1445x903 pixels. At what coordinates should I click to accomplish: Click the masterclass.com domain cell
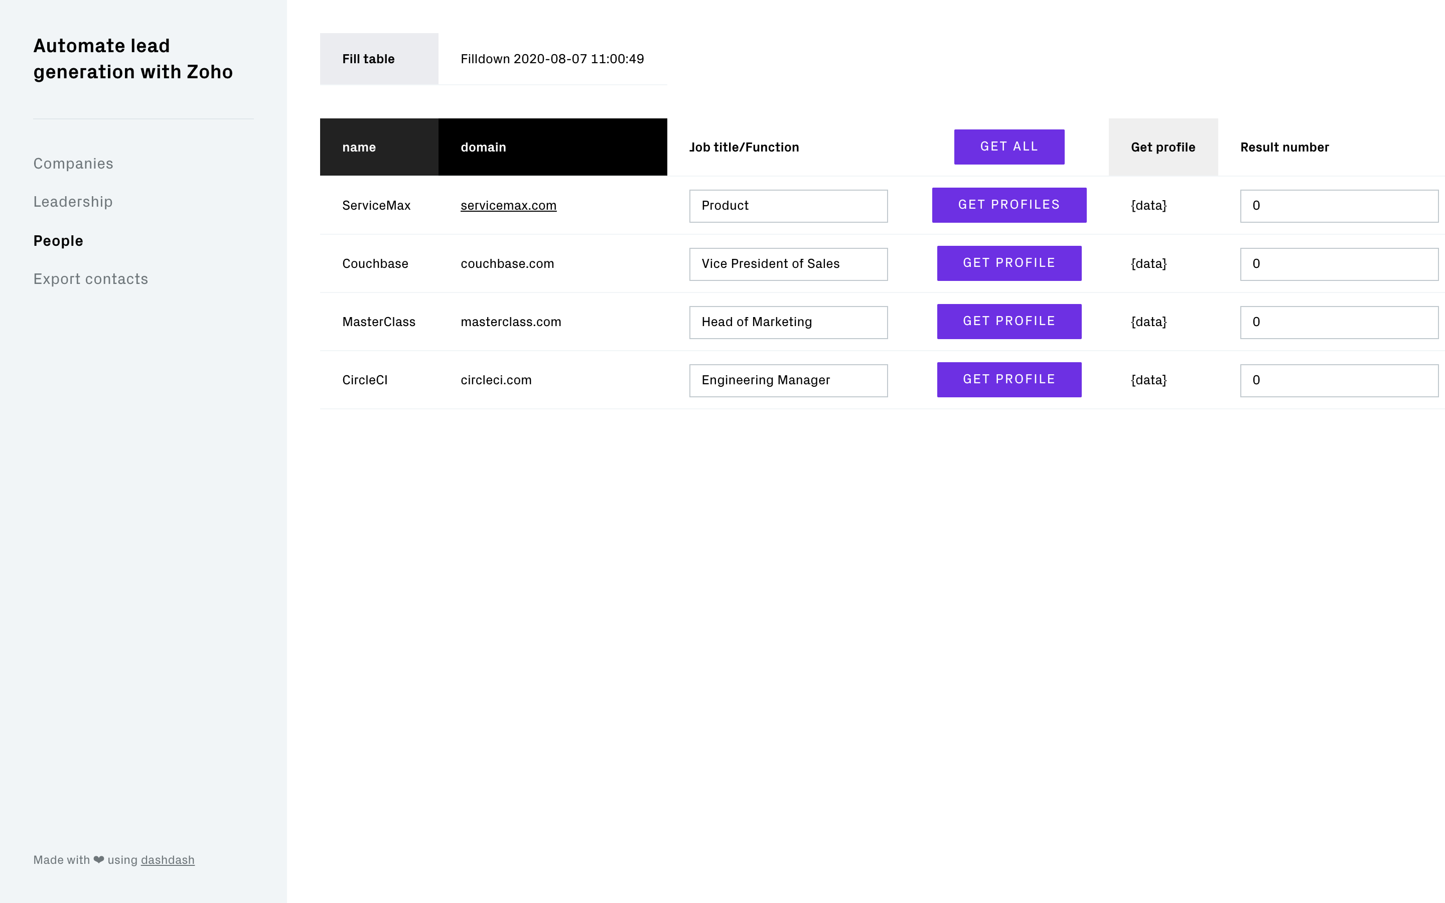click(x=511, y=322)
